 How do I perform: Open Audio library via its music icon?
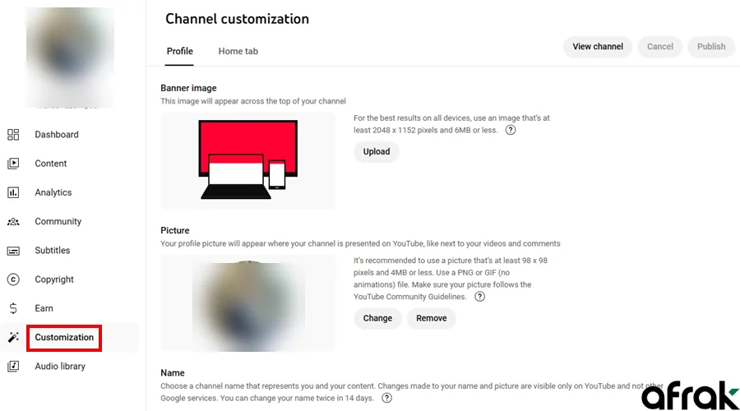pos(13,367)
